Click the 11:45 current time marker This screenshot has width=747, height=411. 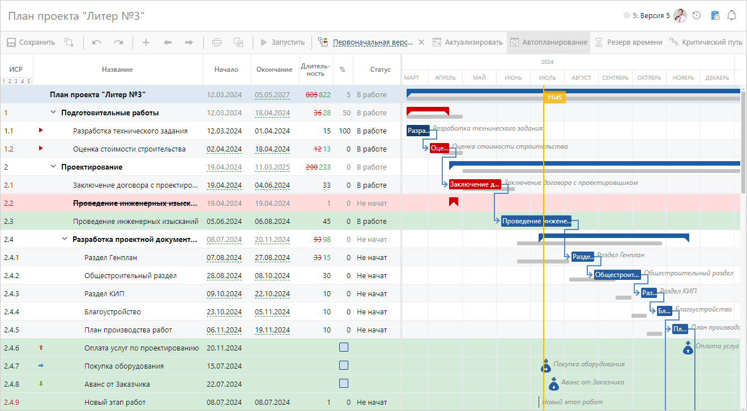[x=554, y=98]
